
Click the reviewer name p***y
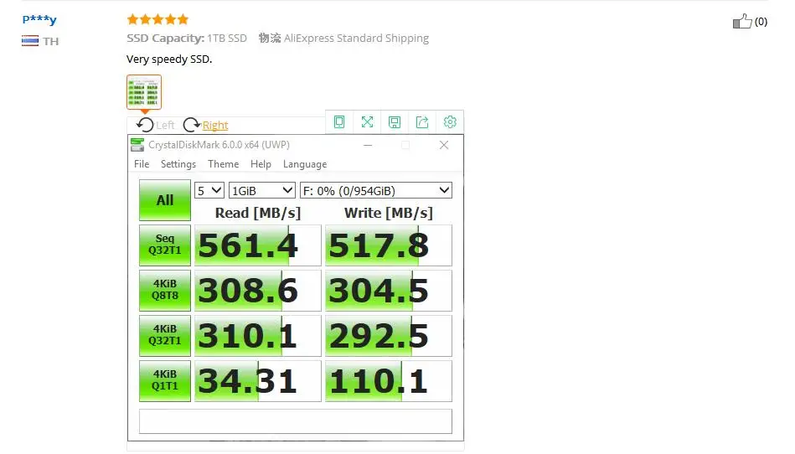(39, 20)
